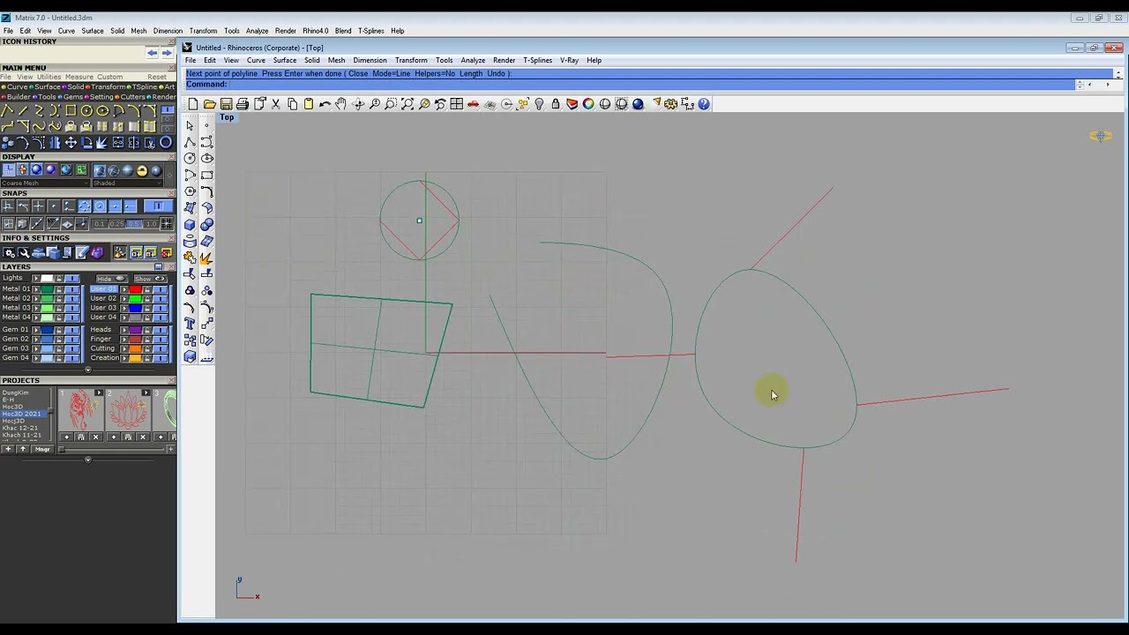Expand the arrow next to Creation layer
Image resolution: width=1129 pixels, height=635 pixels.
(x=124, y=358)
